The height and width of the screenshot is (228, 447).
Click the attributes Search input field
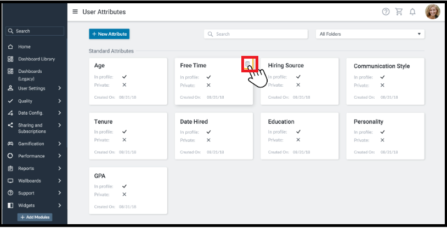click(256, 34)
